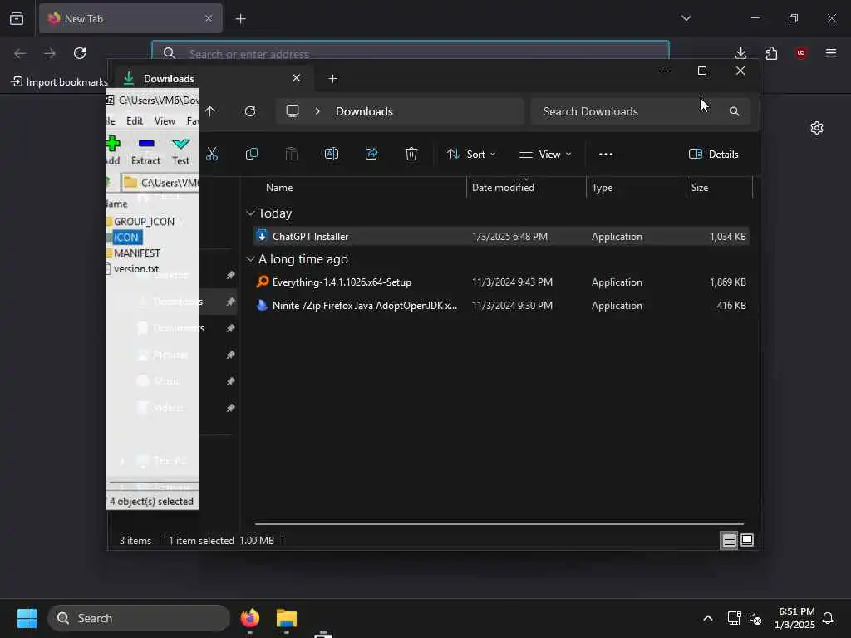
Task: Open the Windows Start menu
Action: pos(27,618)
